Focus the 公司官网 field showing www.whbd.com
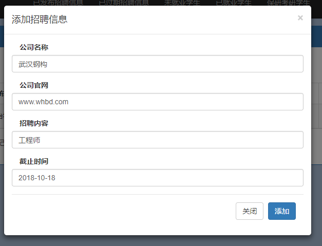322x246 pixels. point(157,102)
